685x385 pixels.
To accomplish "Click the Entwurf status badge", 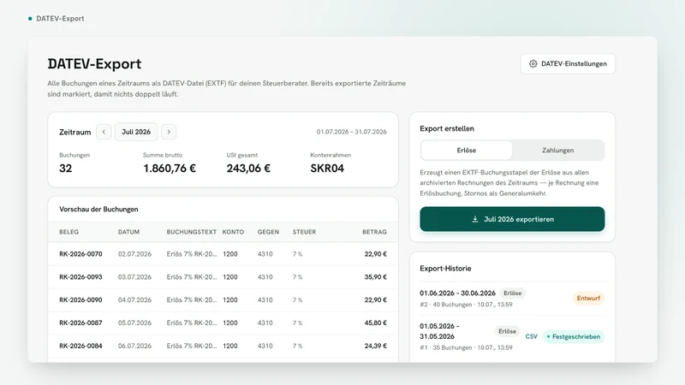I will pos(588,298).
